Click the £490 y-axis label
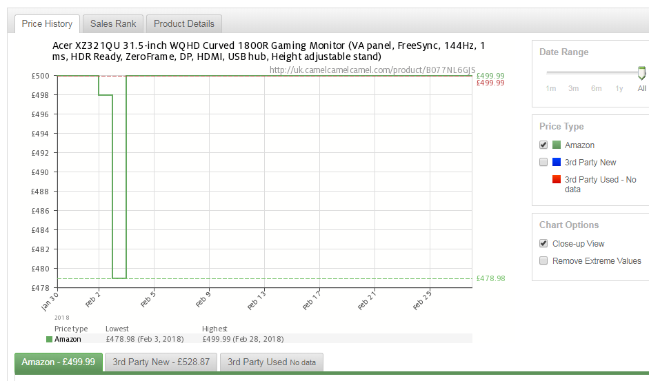649x381 pixels. pyautogui.click(x=40, y=172)
